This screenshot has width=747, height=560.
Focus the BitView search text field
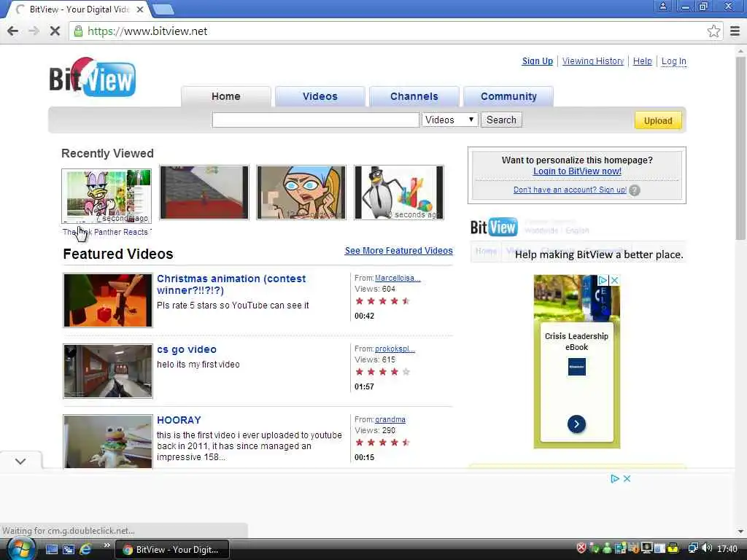[315, 120]
